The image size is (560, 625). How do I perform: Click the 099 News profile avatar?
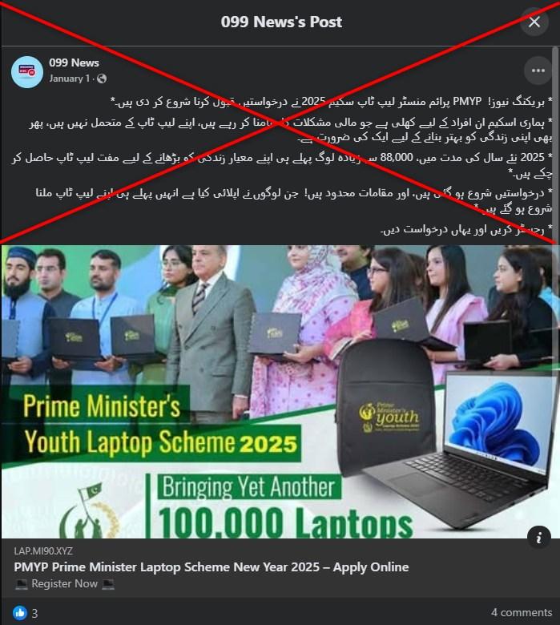(27, 72)
